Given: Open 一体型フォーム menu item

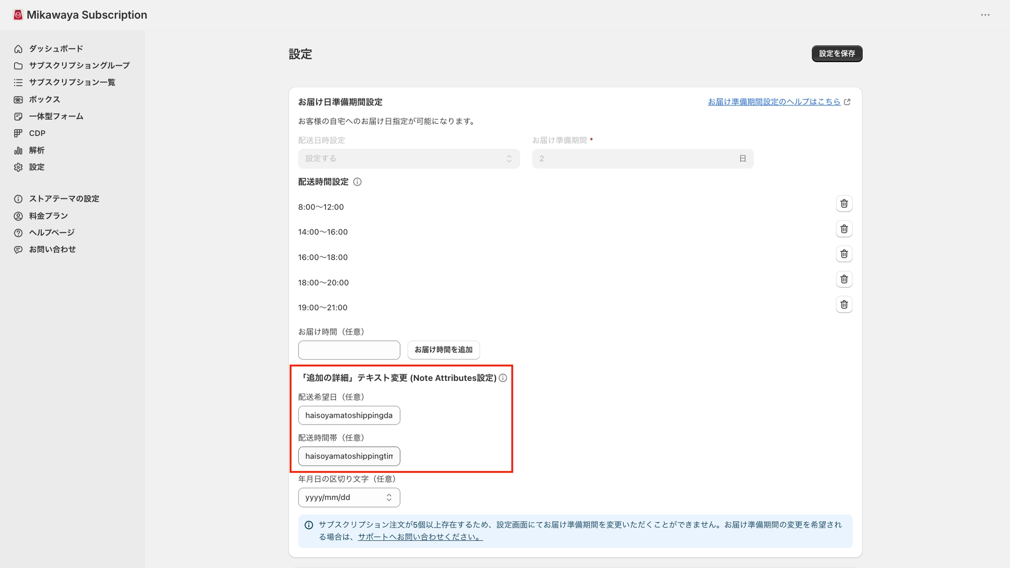Looking at the screenshot, I should click(x=56, y=116).
